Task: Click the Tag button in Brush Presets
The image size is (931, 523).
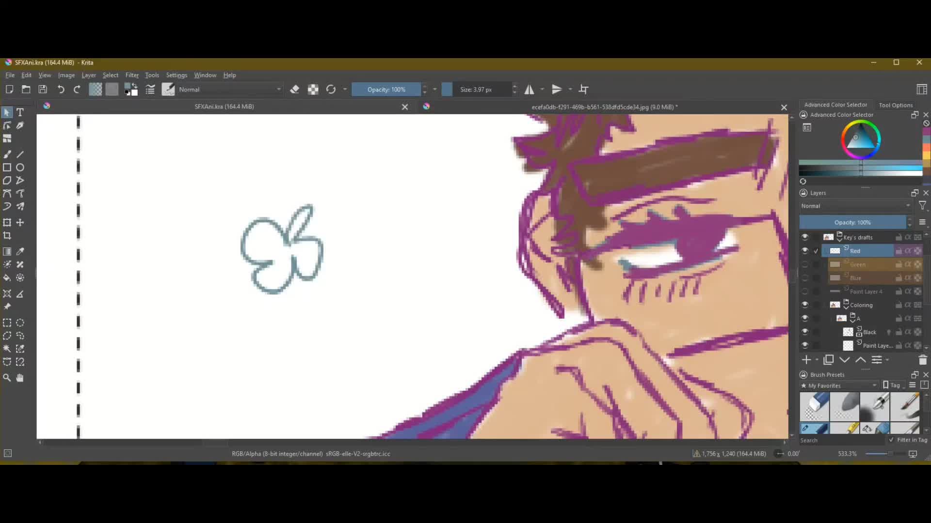Action: tap(892, 385)
